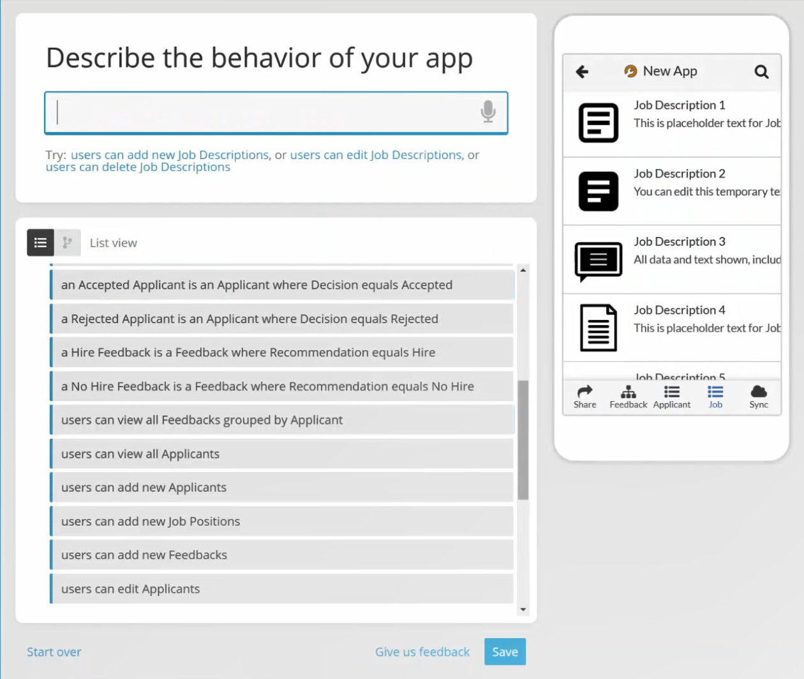
Task: Click the back arrow in phone preview
Action: tap(582, 72)
